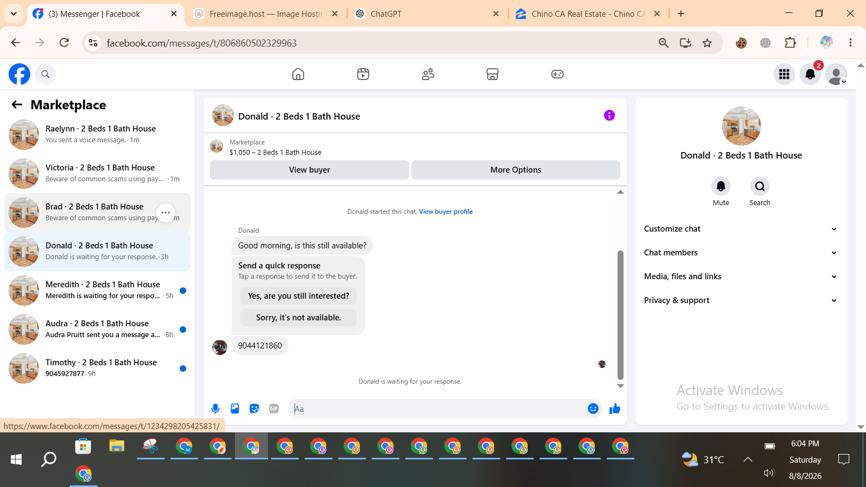Open the $1,050 listing details link
This screenshot has width=866, height=487.
(x=275, y=153)
